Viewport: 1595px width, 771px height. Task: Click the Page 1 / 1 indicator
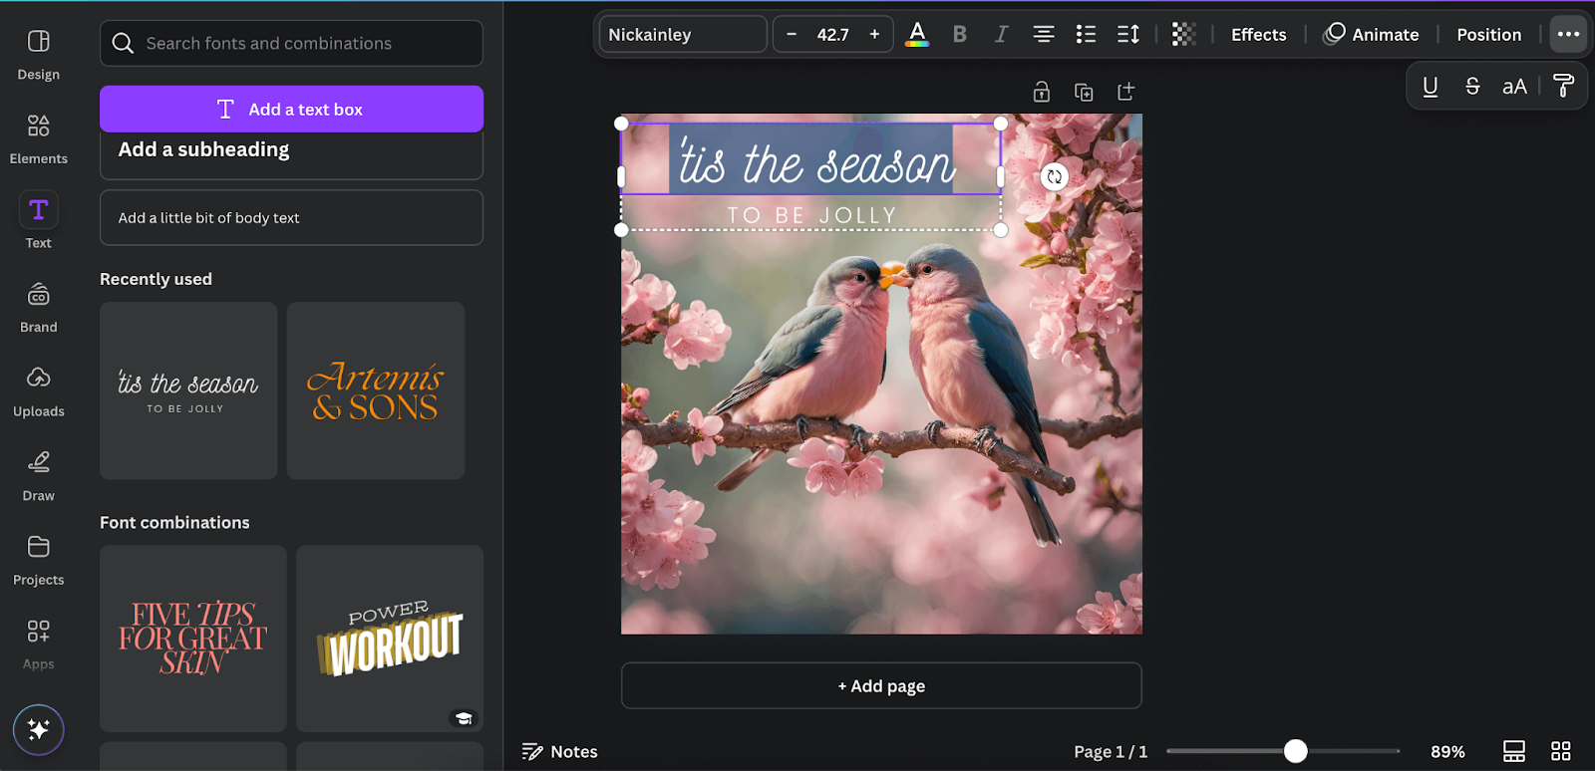click(x=1111, y=751)
